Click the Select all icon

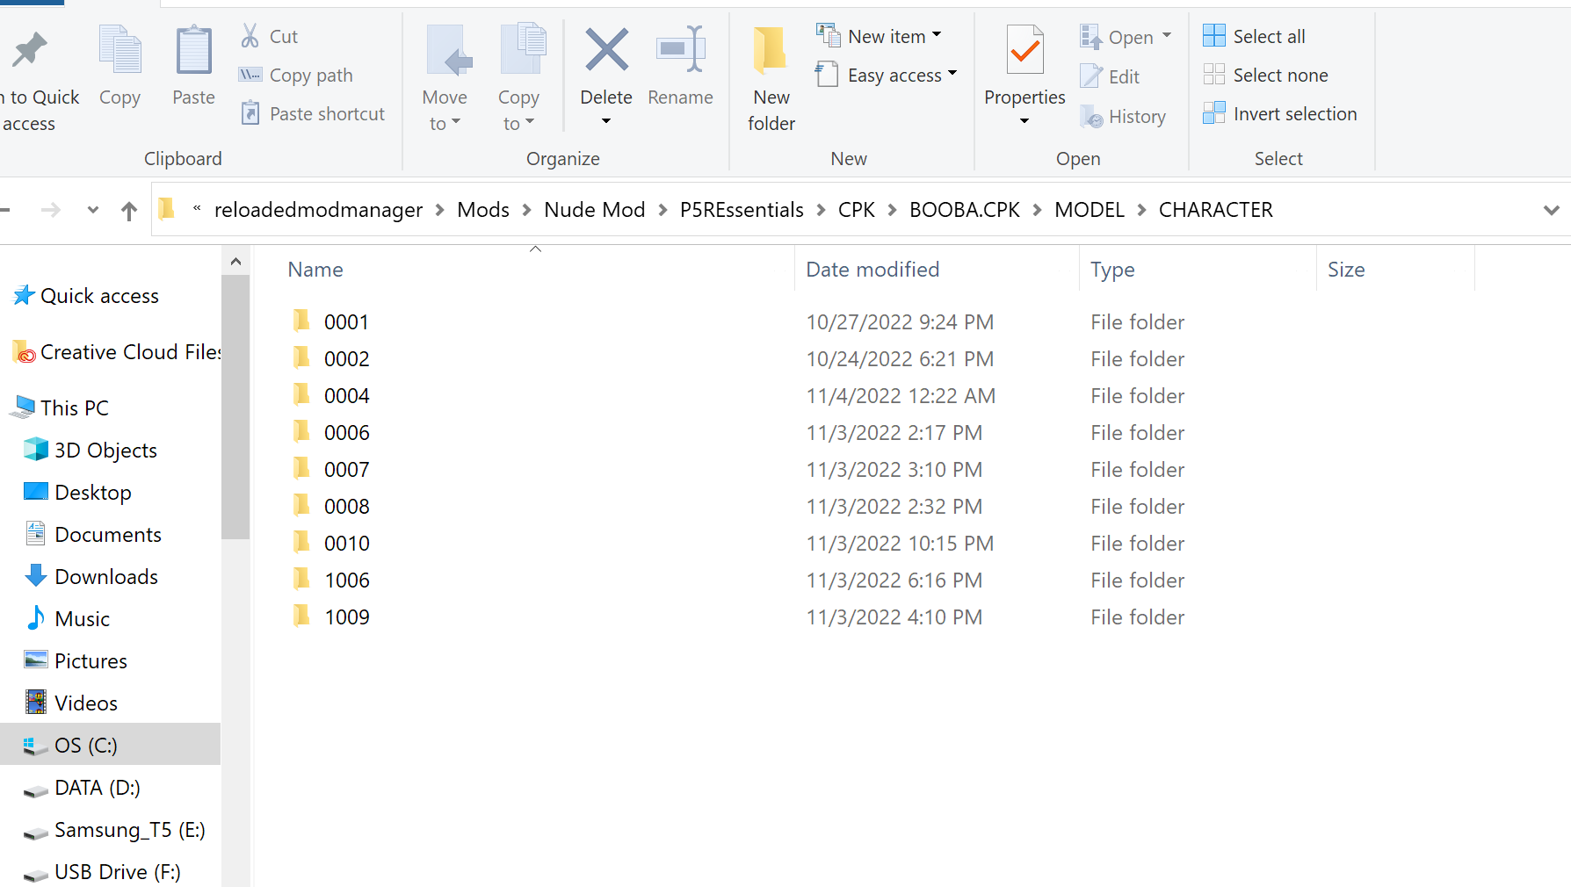(1214, 35)
